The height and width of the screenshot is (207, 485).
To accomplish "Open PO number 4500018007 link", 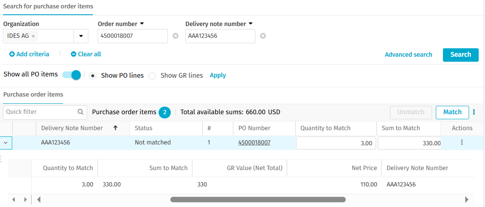I will point(254,142).
